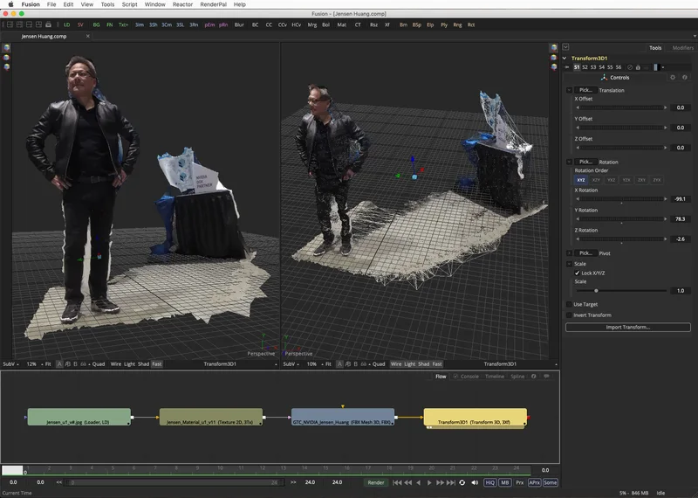The height and width of the screenshot is (498, 698).
Task: Add a Resize node with the Rsz tool
Action: 374,25
